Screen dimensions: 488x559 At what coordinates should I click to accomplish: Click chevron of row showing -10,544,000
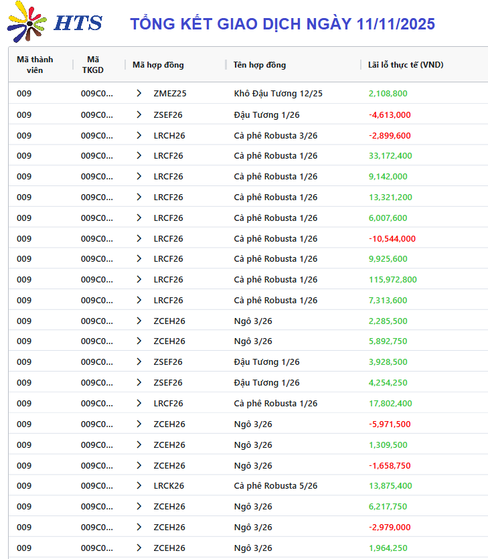(139, 239)
